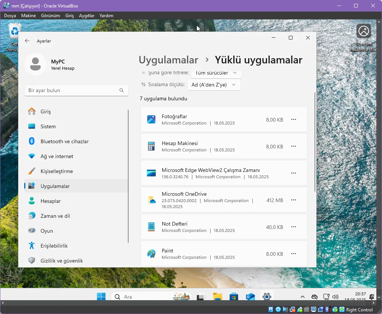382x314 pixels.
Task: Open Sıralama ölçütü Ad (A'den Z'ye) dropdown
Action: (x=214, y=85)
